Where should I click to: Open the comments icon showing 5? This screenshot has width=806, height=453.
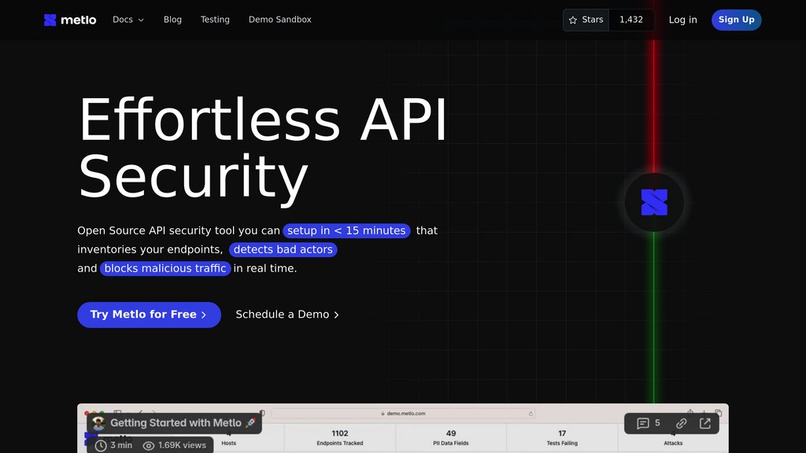(643, 423)
